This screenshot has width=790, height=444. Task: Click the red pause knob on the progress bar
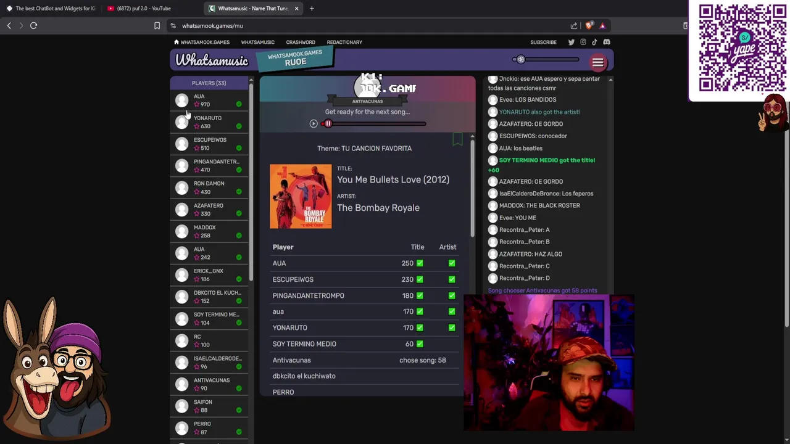[x=328, y=124]
